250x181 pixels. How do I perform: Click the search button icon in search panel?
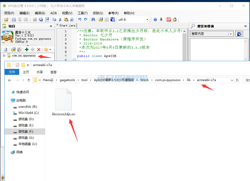coord(239,34)
